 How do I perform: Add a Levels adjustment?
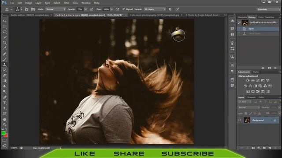(252, 80)
